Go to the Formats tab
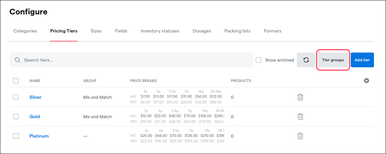 [x=273, y=31]
